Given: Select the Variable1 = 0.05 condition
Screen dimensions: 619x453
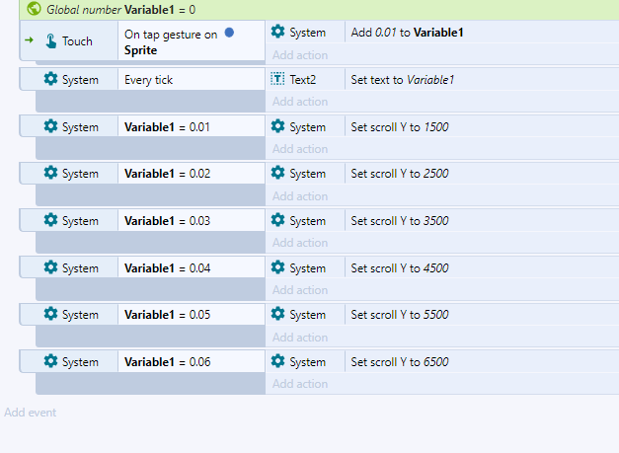Looking at the screenshot, I should point(192,315).
